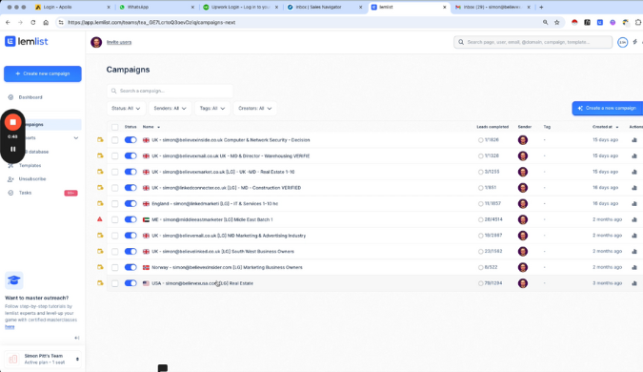Click the red warning icon on Middle East row
Viewport: 643px width, 372px height.
point(100,219)
